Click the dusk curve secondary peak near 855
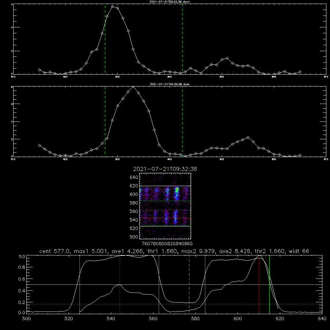 [248, 137]
